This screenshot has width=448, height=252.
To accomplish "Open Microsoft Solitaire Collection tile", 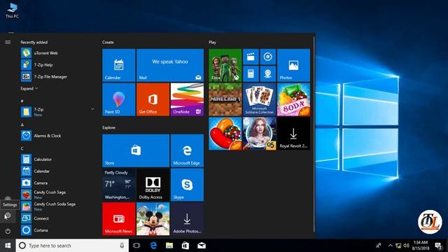I will (260, 99).
